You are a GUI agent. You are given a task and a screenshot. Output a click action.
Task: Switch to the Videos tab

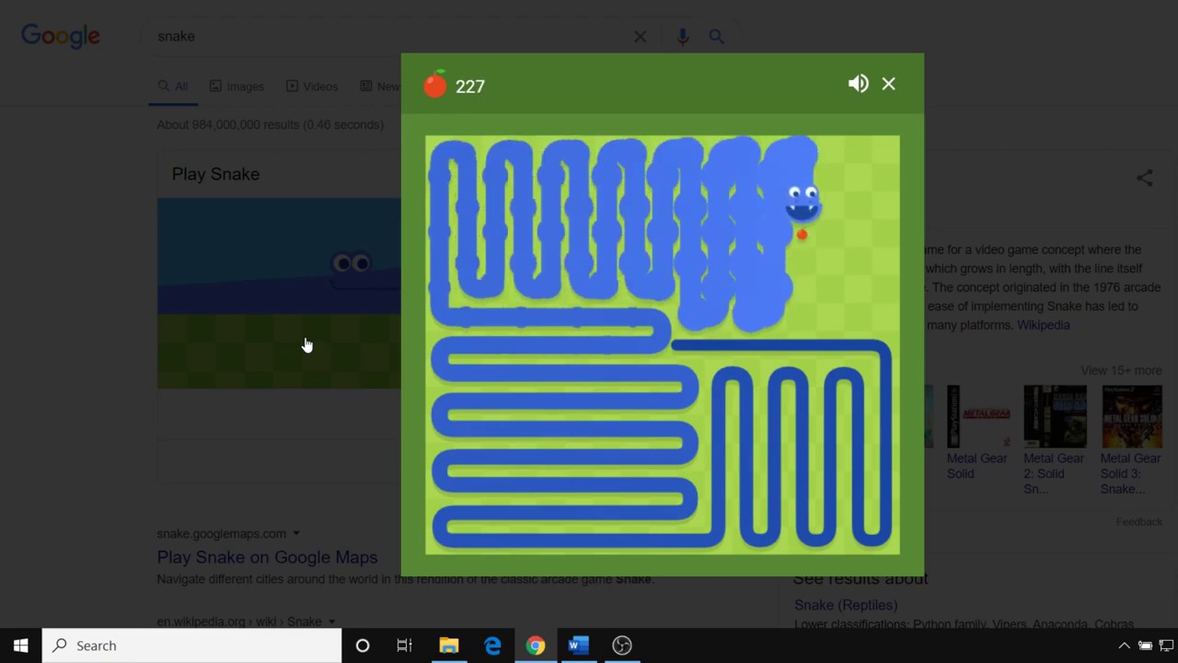coord(312,86)
